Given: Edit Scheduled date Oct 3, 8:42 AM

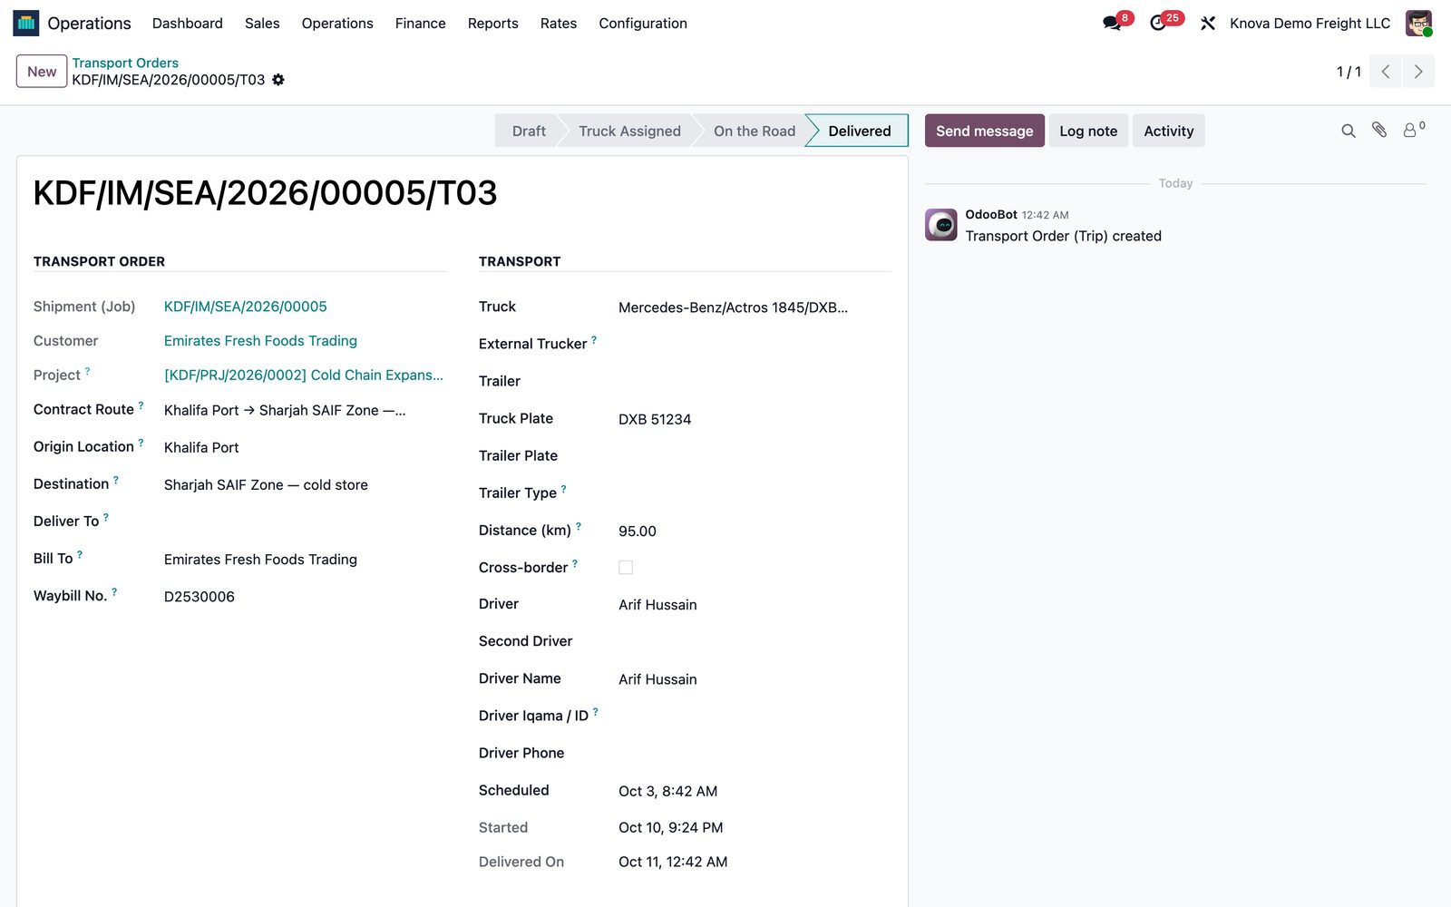Looking at the screenshot, I should tap(754, 791).
